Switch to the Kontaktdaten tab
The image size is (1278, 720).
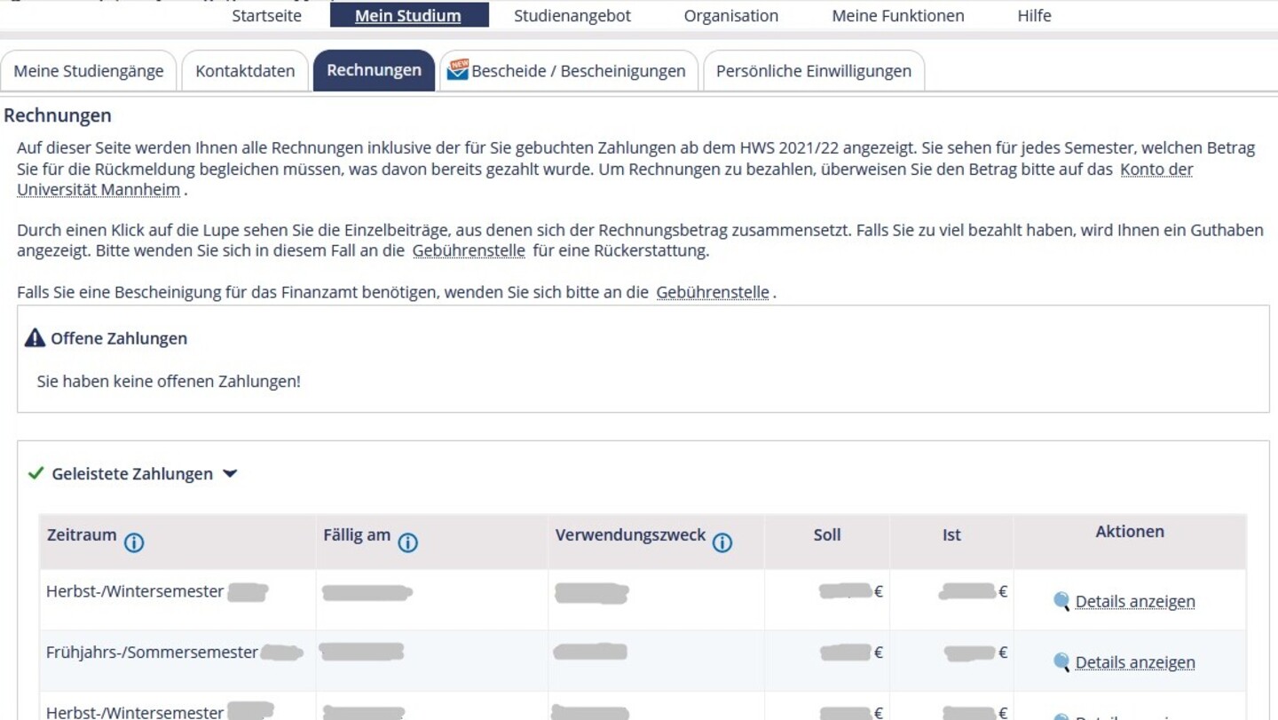(x=245, y=71)
